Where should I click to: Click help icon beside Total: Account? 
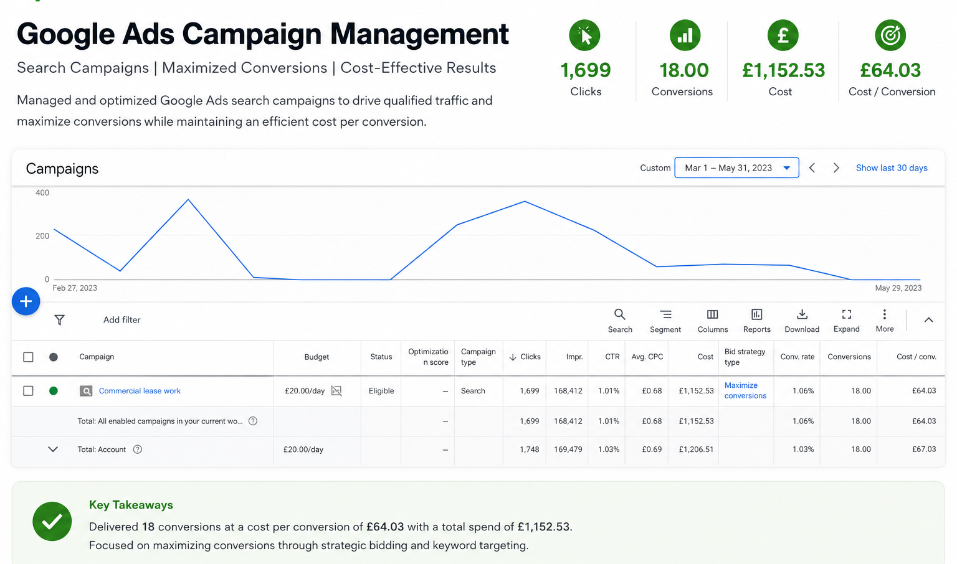(x=138, y=449)
